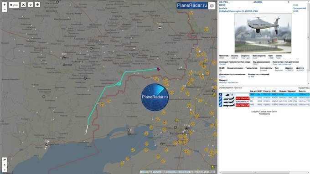310x174 pixels.
Task: Select the magenta helicopter marker on map
Action: point(158,69)
